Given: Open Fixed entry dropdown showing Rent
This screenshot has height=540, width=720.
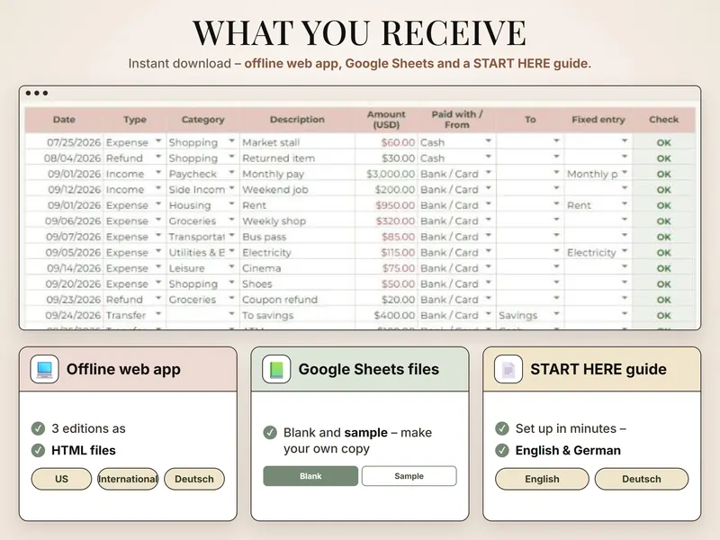Looking at the screenshot, I should pos(625,204).
